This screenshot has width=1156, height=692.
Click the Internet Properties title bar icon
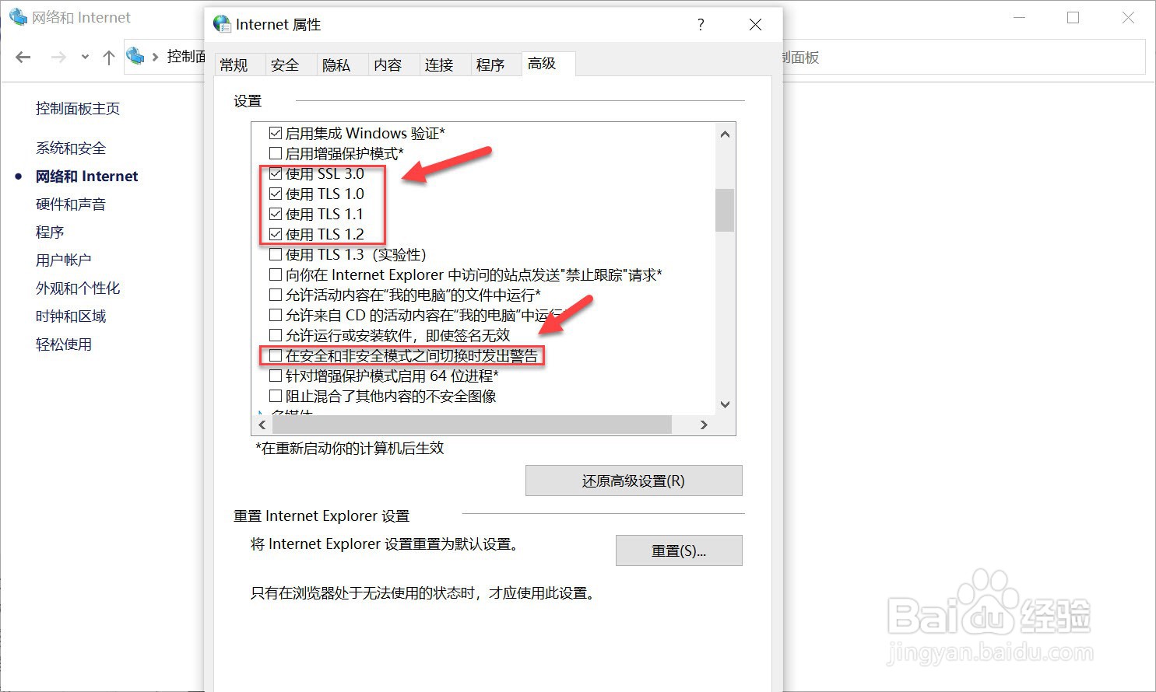pyautogui.click(x=222, y=24)
